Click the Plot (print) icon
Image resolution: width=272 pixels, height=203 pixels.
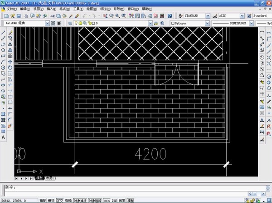point(26,16)
